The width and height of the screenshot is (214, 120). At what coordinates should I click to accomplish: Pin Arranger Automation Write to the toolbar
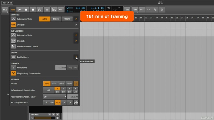(x=76, y=19)
